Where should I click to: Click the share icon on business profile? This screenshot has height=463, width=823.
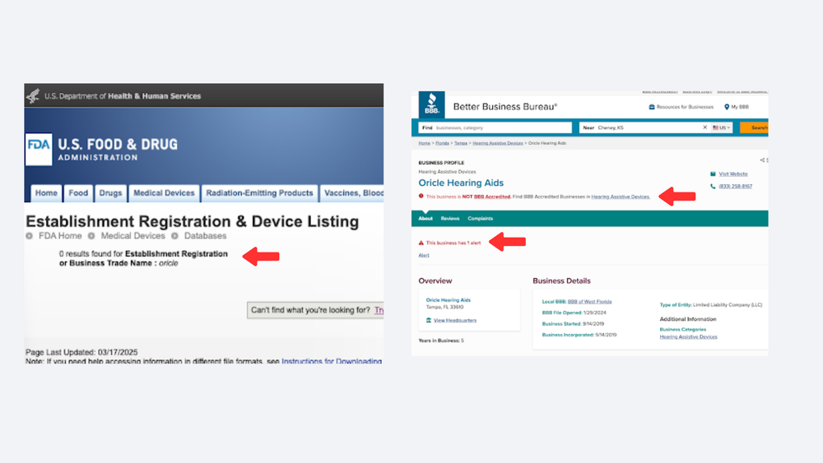(x=762, y=160)
